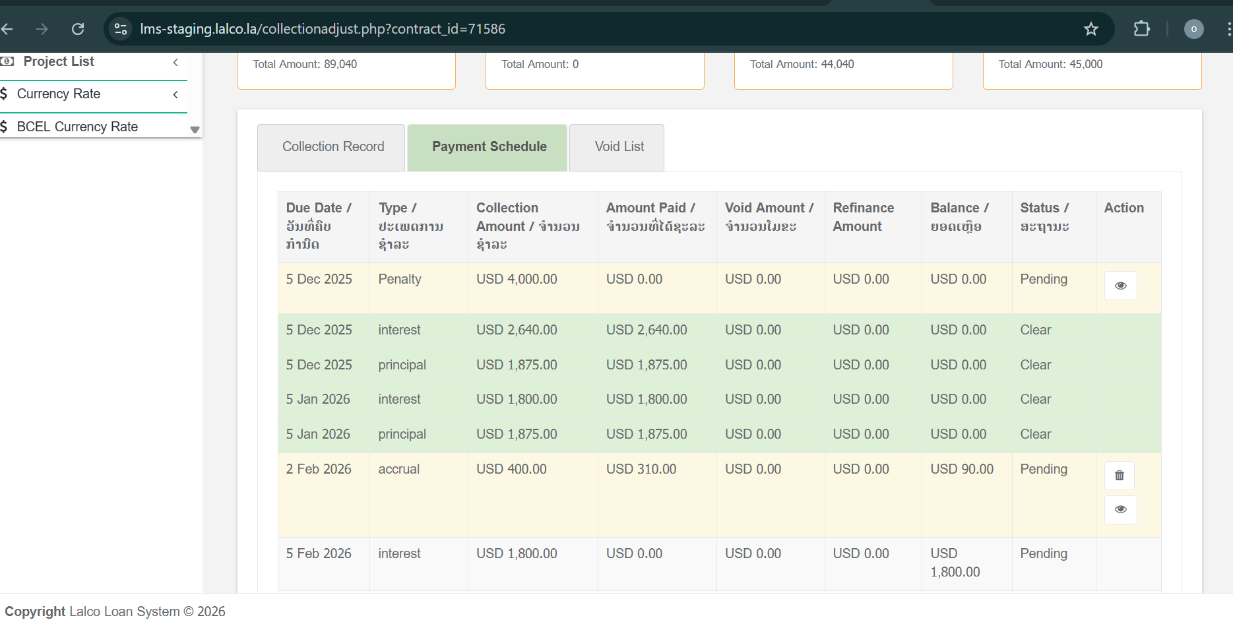Switch to the Collection Record tab
This screenshot has width=1233, height=626.
[x=332, y=147]
